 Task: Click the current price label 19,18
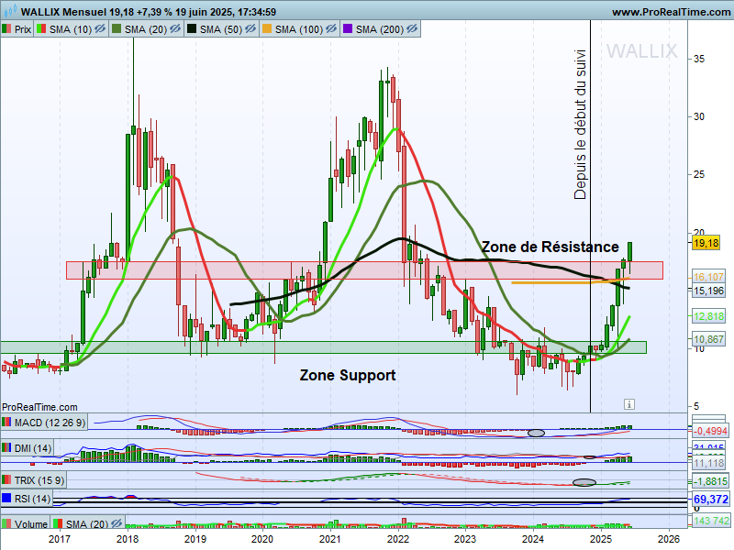pos(706,243)
